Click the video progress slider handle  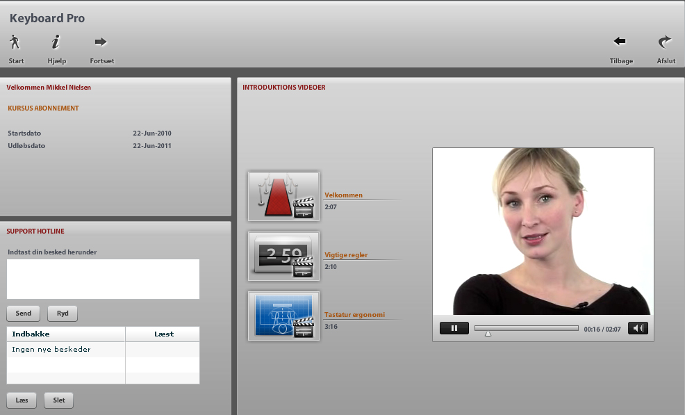pos(488,334)
